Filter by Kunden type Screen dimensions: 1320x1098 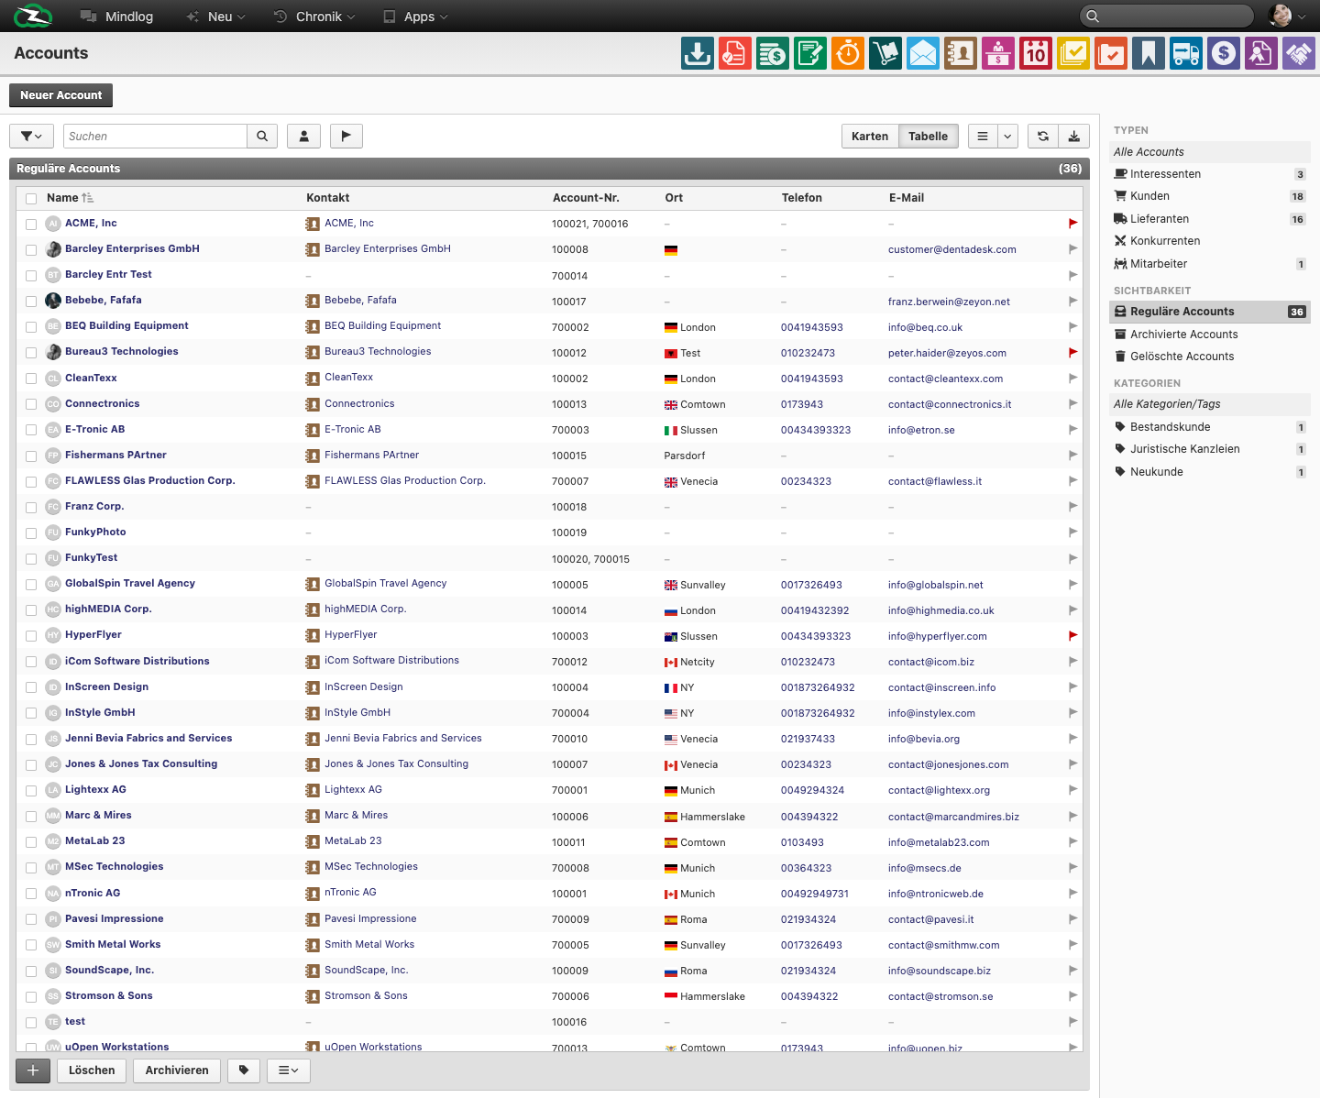pyautogui.click(x=1209, y=196)
